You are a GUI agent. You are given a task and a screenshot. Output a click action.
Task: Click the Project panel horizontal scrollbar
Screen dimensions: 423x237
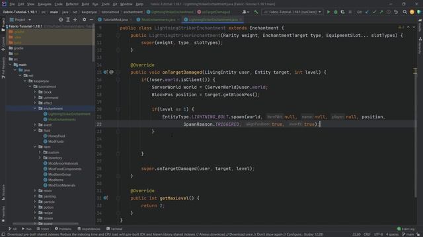pos(46,223)
